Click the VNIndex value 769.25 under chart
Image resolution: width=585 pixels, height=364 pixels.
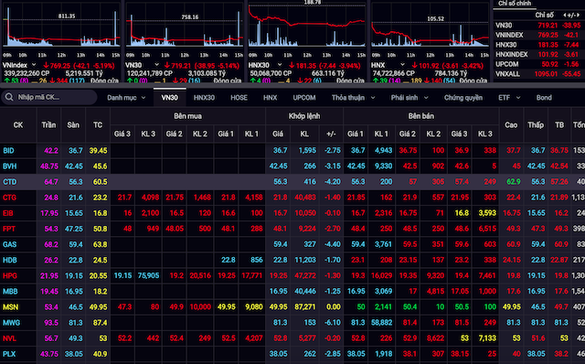pos(60,66)
